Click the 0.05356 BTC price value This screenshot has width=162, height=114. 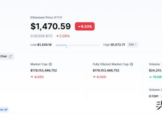[42, 36]
